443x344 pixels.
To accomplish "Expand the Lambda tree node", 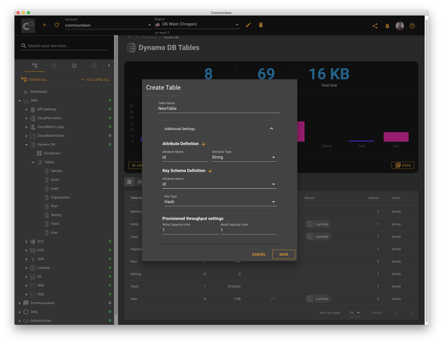I will coord(26,268).
